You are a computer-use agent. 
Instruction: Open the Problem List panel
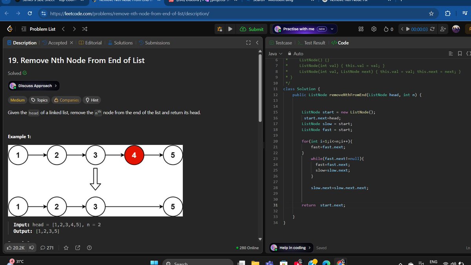[x=38, y=29]
